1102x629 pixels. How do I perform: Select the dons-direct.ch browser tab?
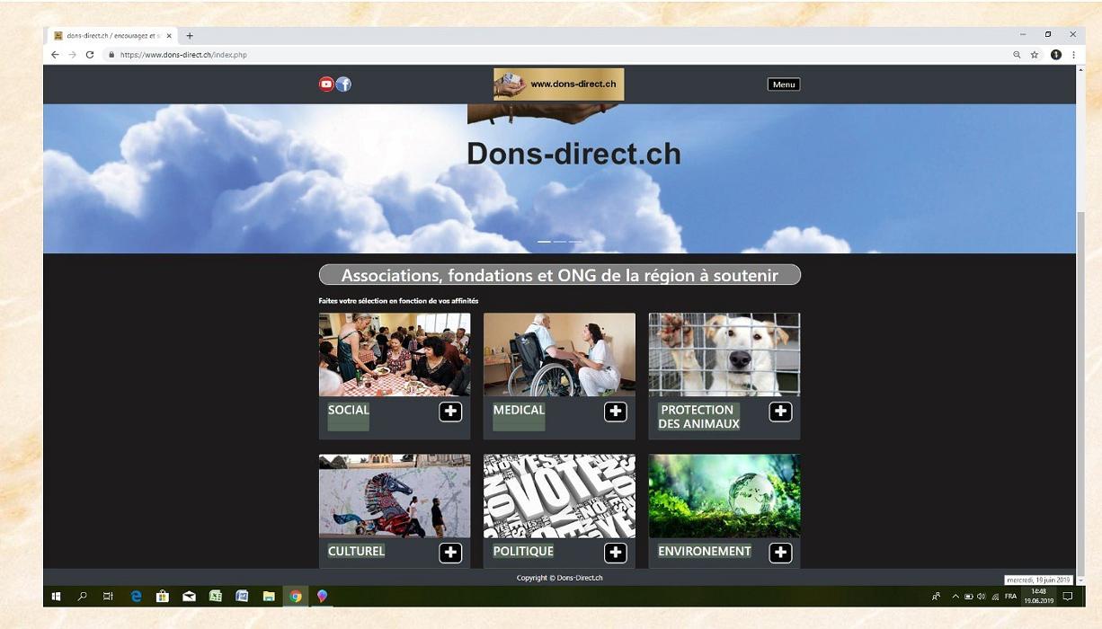pos(108,36)
